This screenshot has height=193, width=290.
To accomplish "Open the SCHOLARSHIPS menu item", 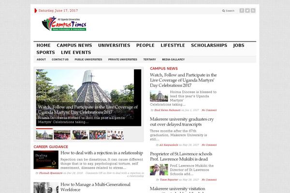I will [x=209, y=45].
